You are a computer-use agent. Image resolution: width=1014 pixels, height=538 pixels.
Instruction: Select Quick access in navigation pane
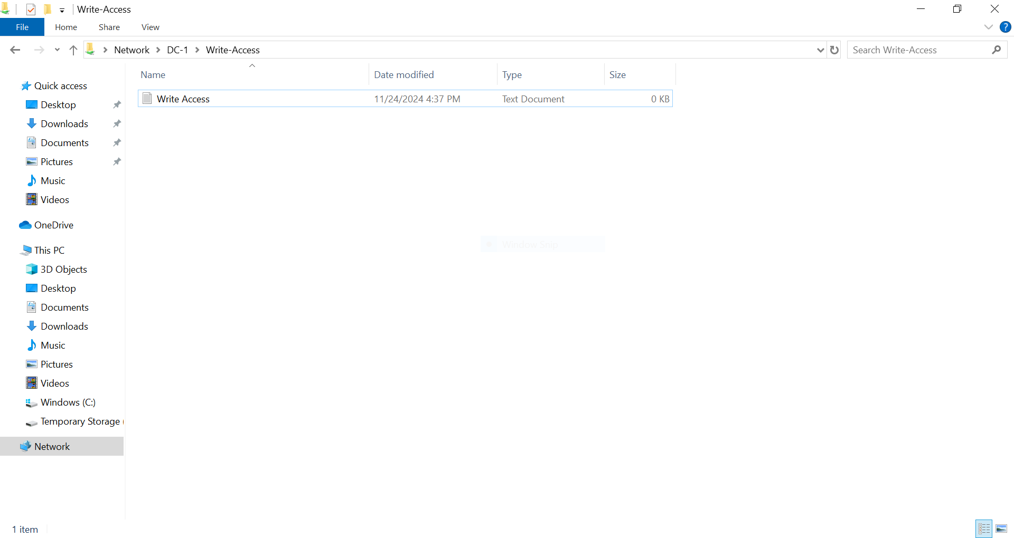[61, 86]
